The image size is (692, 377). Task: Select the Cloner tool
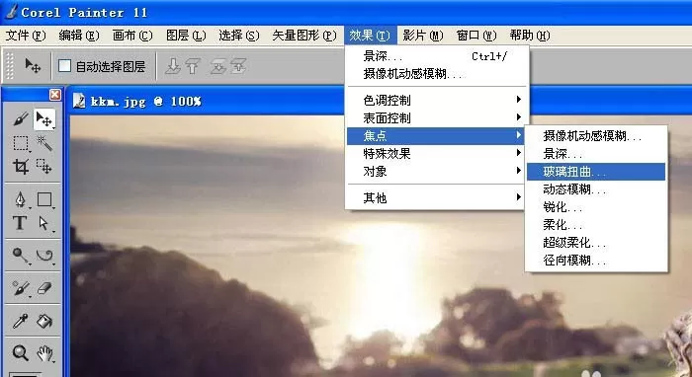point(21,288)
